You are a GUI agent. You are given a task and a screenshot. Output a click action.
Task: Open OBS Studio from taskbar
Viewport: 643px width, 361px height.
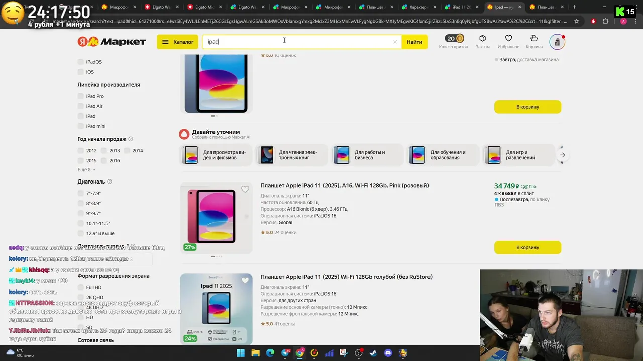click(x=359, y=353)
